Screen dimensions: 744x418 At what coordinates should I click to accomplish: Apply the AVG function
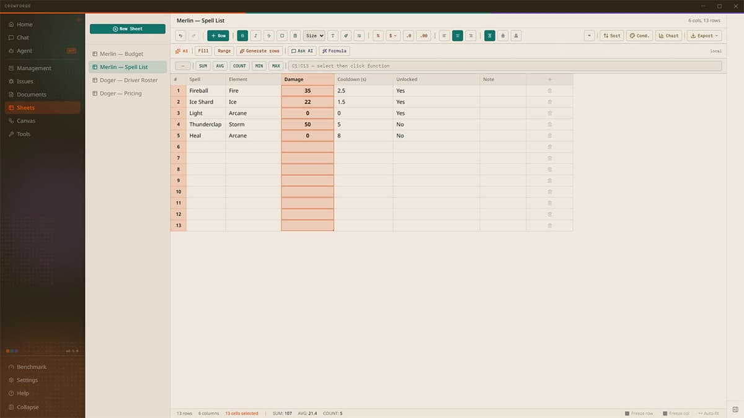220,66
